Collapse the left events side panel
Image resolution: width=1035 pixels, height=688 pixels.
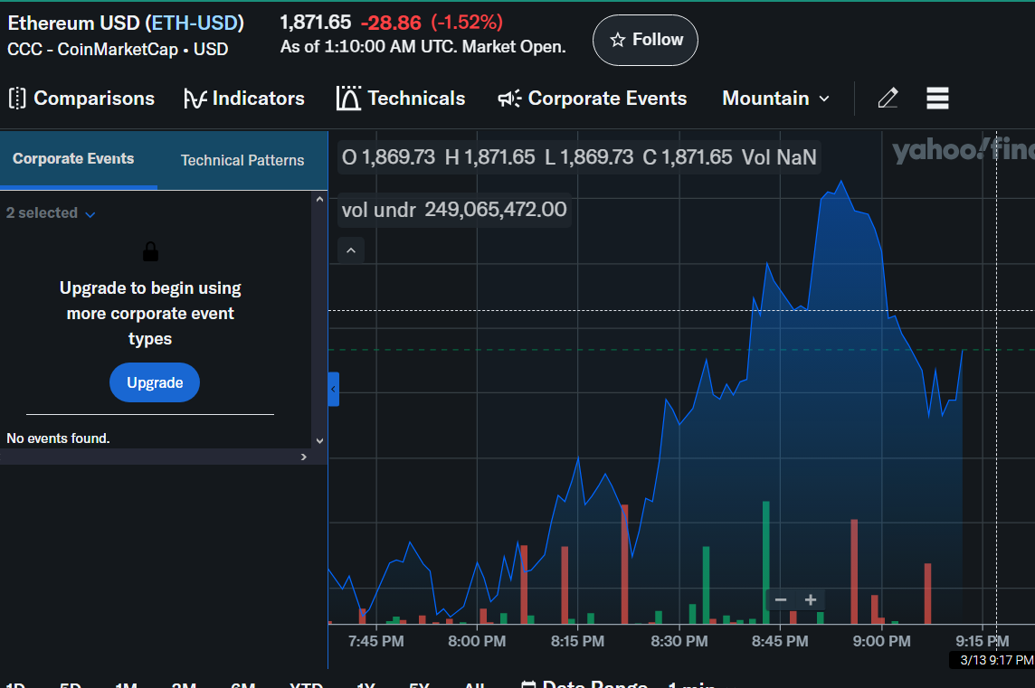click(333, 389)
